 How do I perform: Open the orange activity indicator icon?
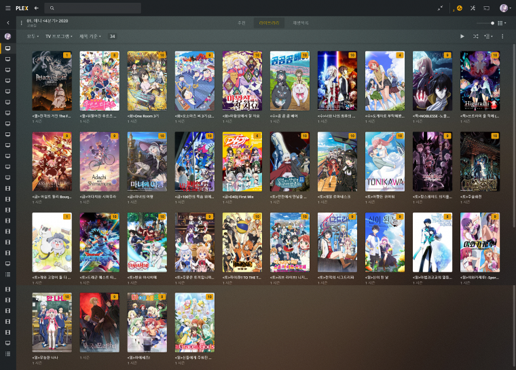point(460,8)
